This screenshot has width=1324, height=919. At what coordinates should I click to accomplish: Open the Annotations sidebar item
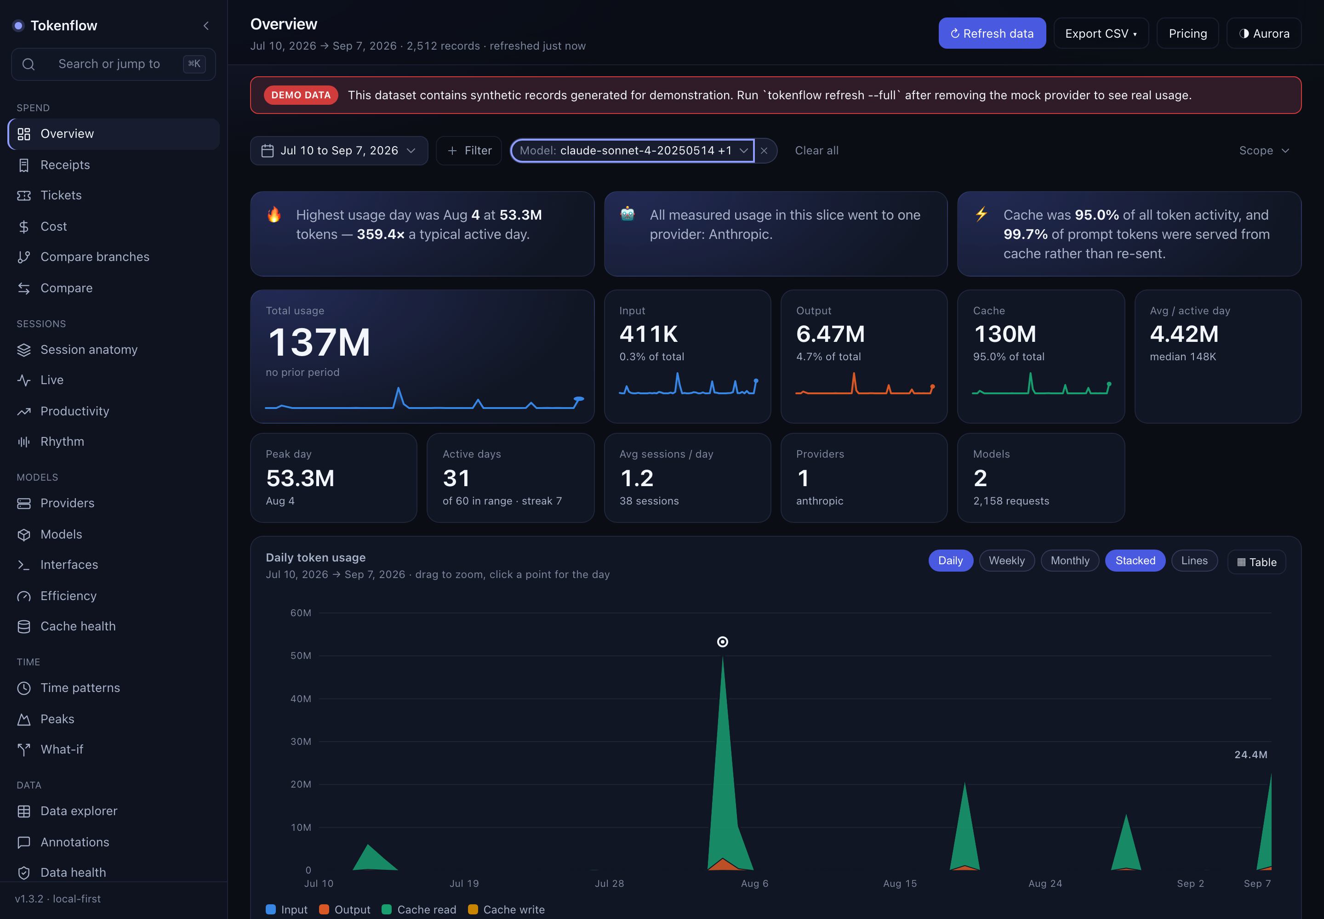pos(114,842)
